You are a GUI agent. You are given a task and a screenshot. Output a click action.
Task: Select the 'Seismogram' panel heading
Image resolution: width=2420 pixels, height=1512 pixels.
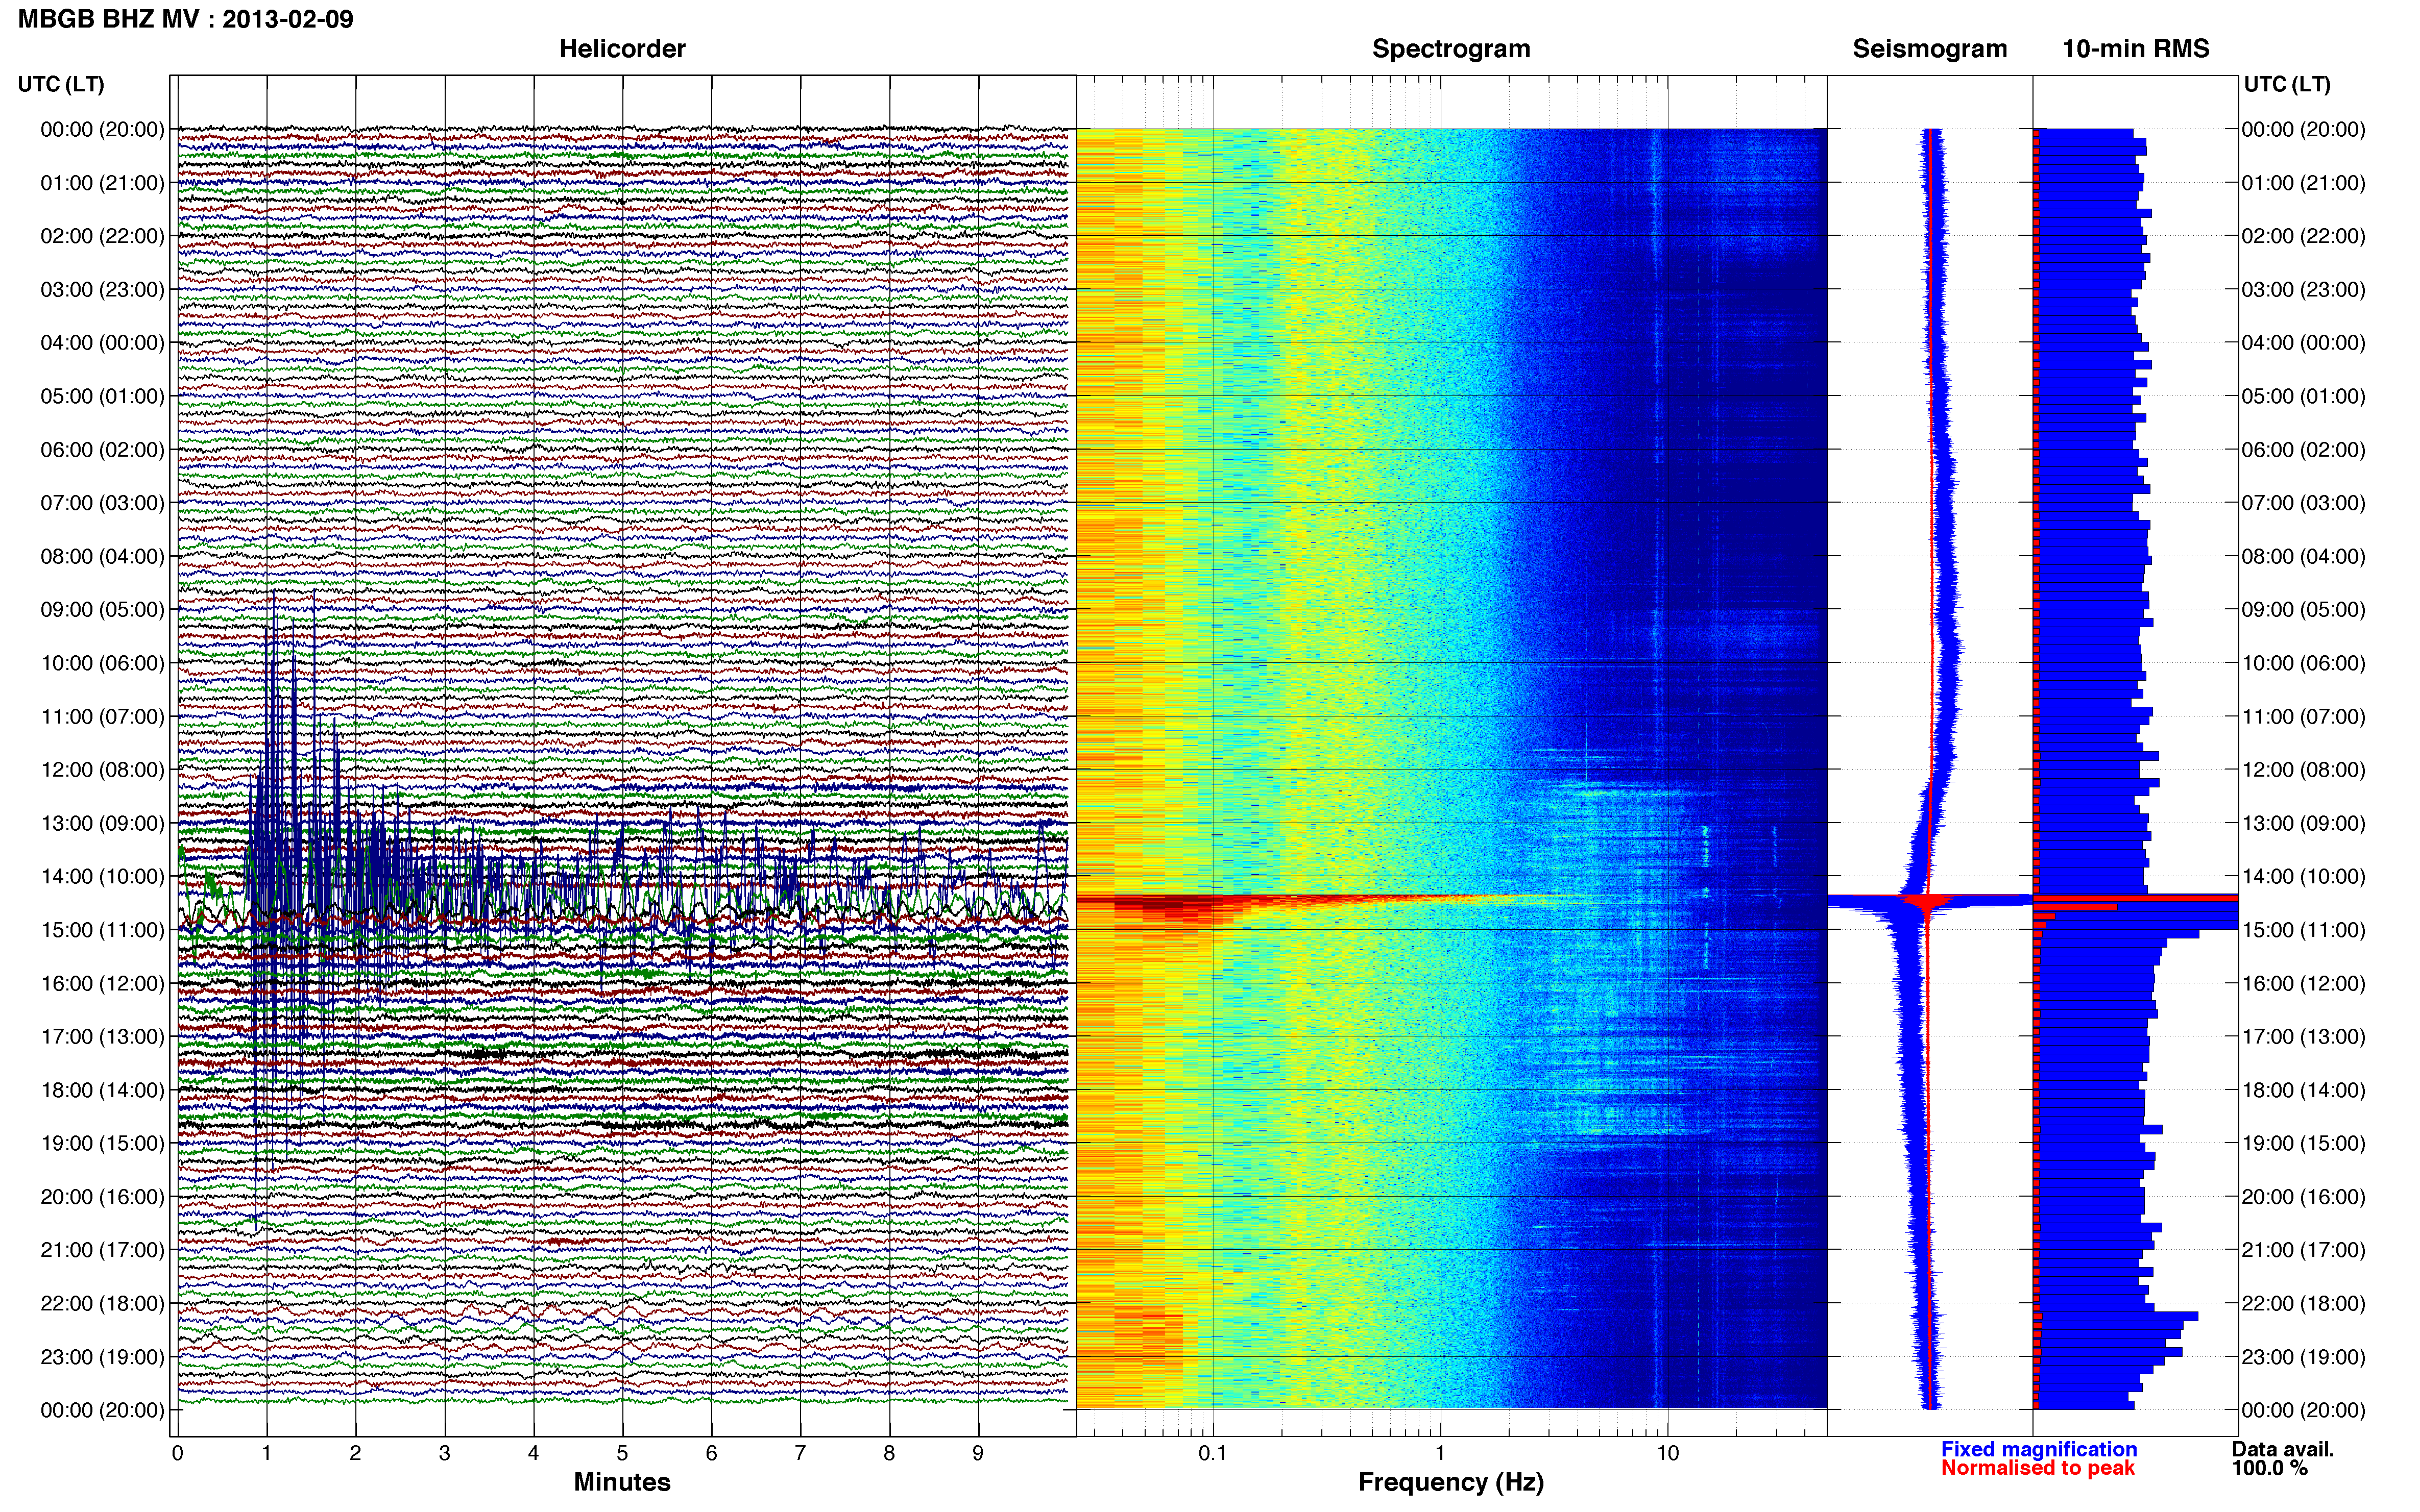[x=1930, y=49]
